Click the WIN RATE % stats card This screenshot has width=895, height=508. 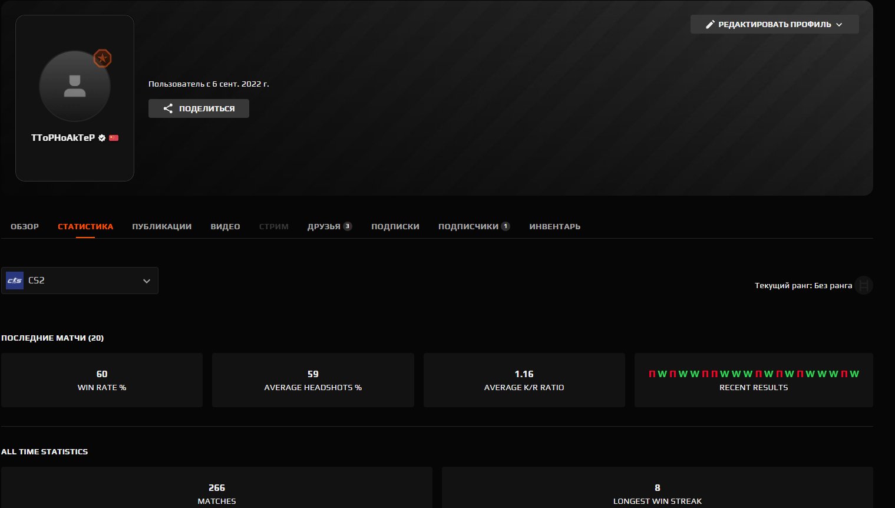101,380
